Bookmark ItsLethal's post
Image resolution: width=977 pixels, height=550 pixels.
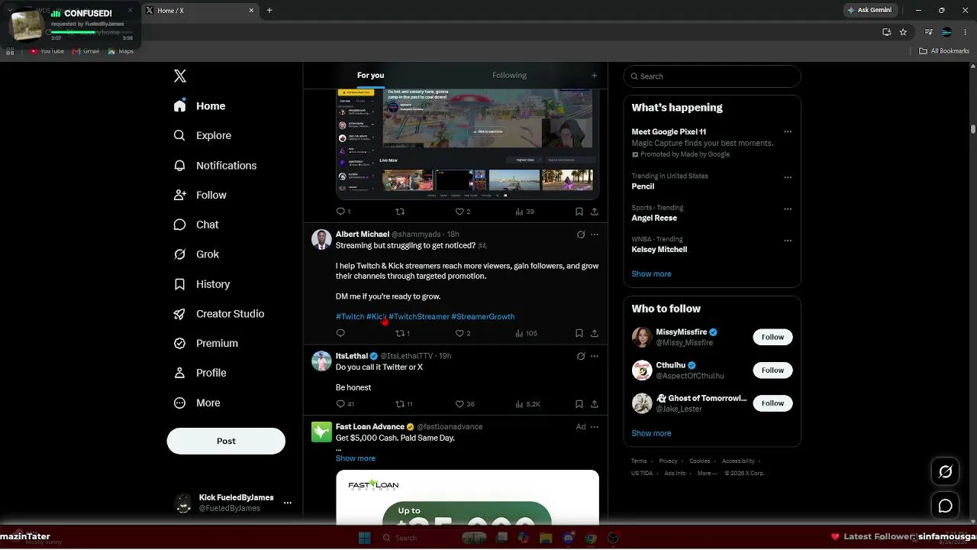pos(579,404)
